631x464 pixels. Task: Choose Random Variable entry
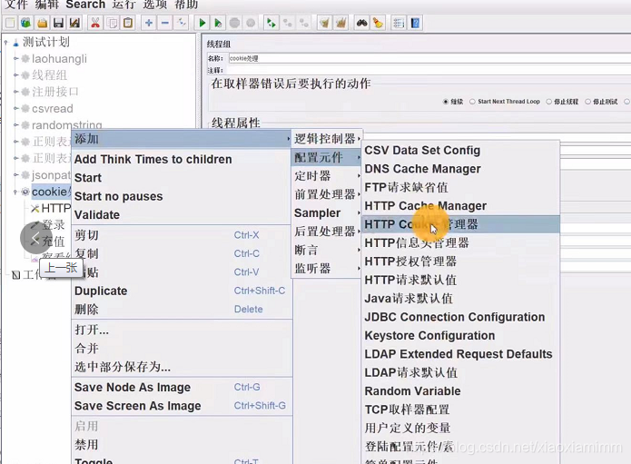point(461,390)
